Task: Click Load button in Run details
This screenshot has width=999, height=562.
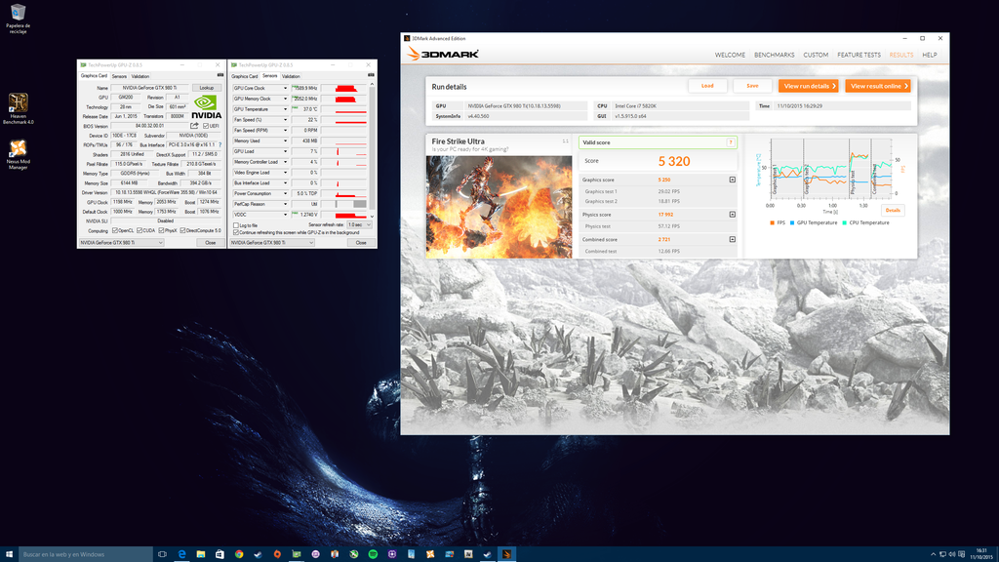Action: 707,86
